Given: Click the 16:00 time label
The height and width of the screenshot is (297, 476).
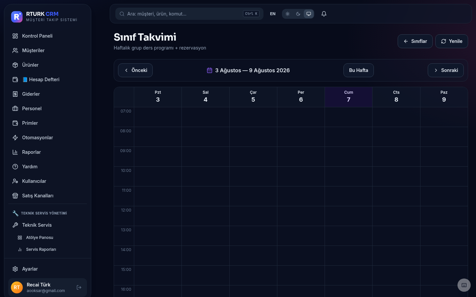Looking at the screenshot, I should click(x=126, y=289).
